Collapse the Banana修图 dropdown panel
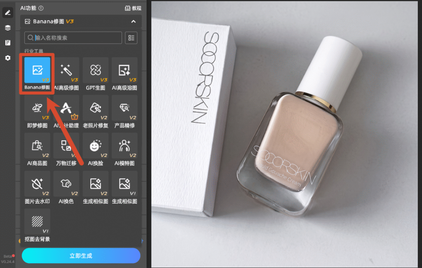 (134, 21)
